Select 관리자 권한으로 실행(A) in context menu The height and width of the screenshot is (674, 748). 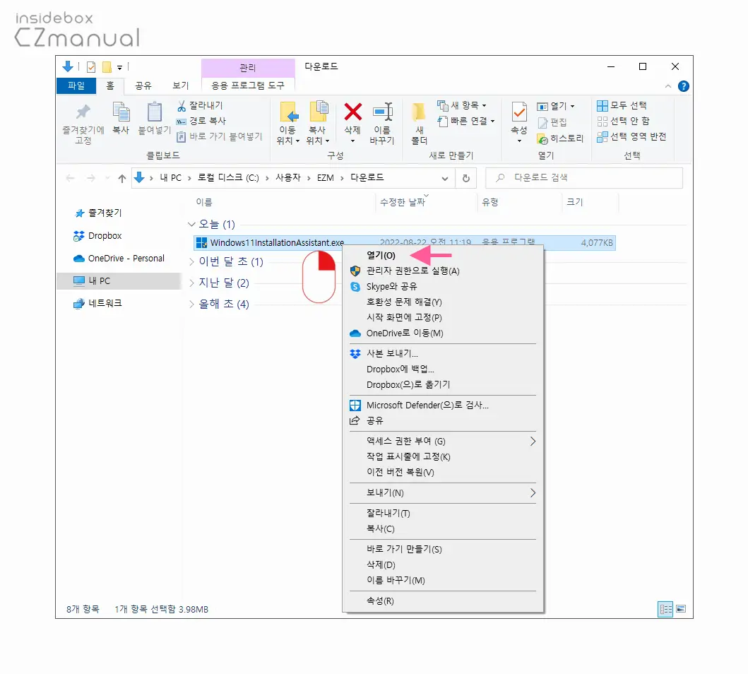(x=443, y=271)
